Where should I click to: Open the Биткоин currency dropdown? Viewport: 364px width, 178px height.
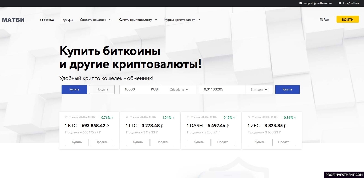click(259, 90)
